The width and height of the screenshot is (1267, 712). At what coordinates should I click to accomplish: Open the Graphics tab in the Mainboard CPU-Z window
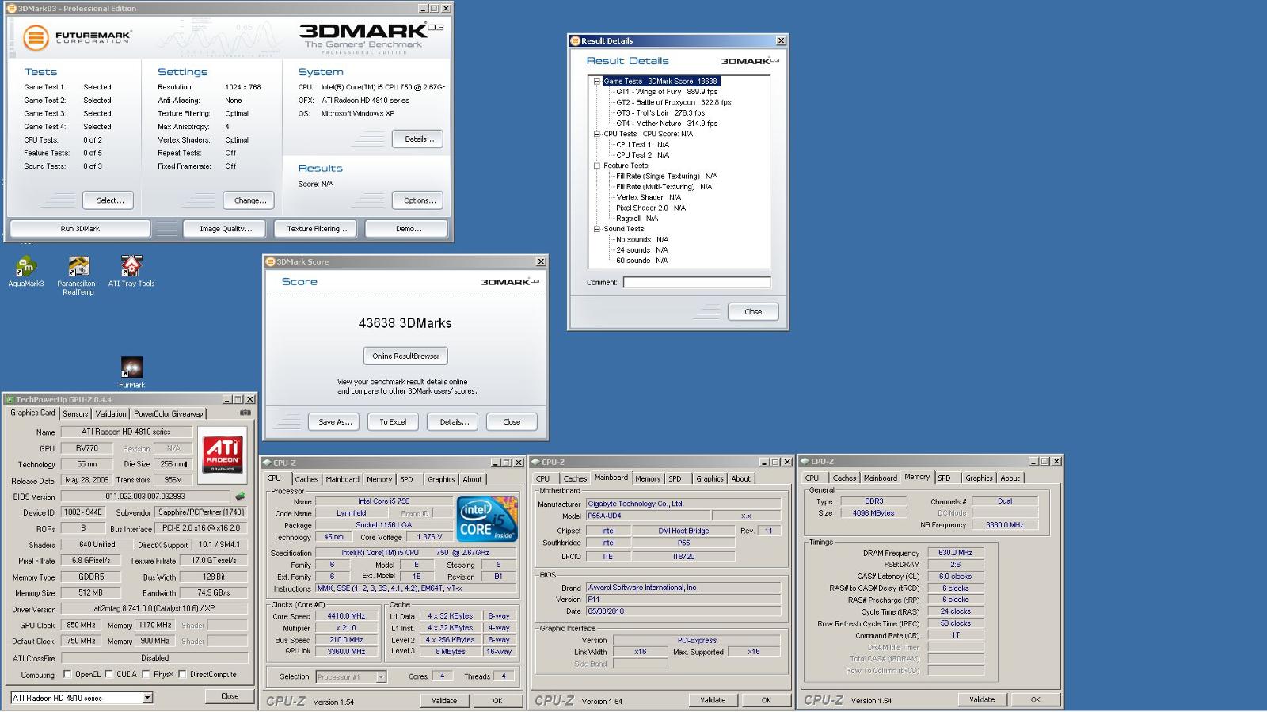pyautogui.click(x=710, y=478)
